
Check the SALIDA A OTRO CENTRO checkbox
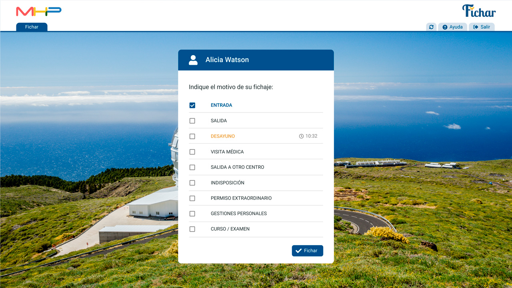pos(192,167)
